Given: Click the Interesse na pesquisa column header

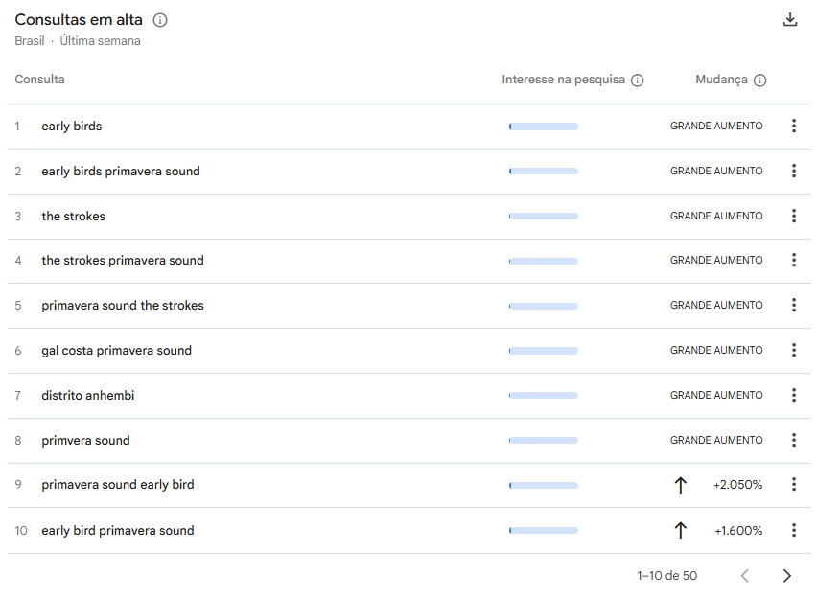Looking at the screenshot, I should (563, 80).
